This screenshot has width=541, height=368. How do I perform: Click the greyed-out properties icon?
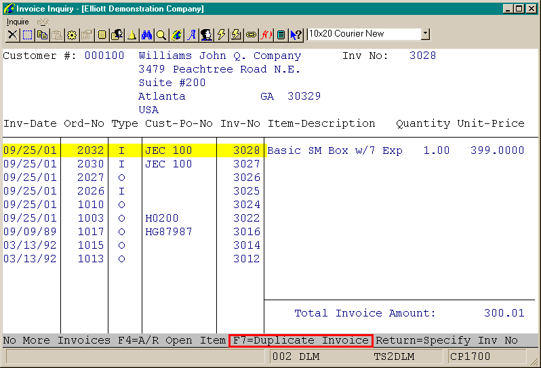point(87,35)
